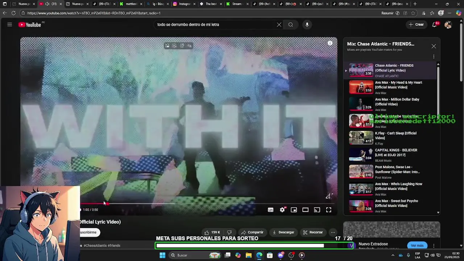Select Chase Atlantic FRIENDS in playlist
Viewport: 464px width, 261px height.
pyautogui.click(x=390, y=70)
